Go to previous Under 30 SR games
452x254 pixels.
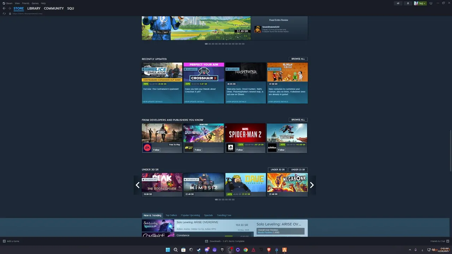pos(138,185)
